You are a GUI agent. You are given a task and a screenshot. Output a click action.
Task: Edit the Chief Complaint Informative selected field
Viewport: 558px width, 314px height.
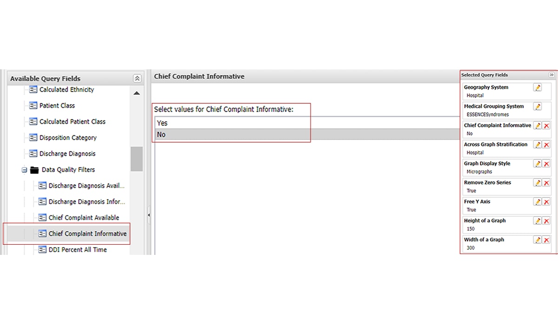click(x=538, y=126)
